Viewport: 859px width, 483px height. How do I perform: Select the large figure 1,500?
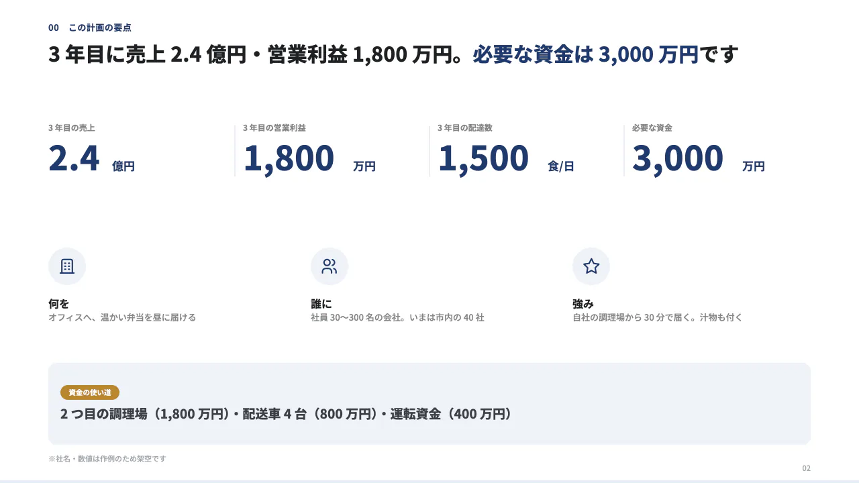(x=483, y=159)
